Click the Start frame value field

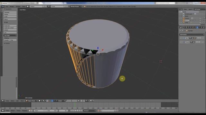(40, 111)
